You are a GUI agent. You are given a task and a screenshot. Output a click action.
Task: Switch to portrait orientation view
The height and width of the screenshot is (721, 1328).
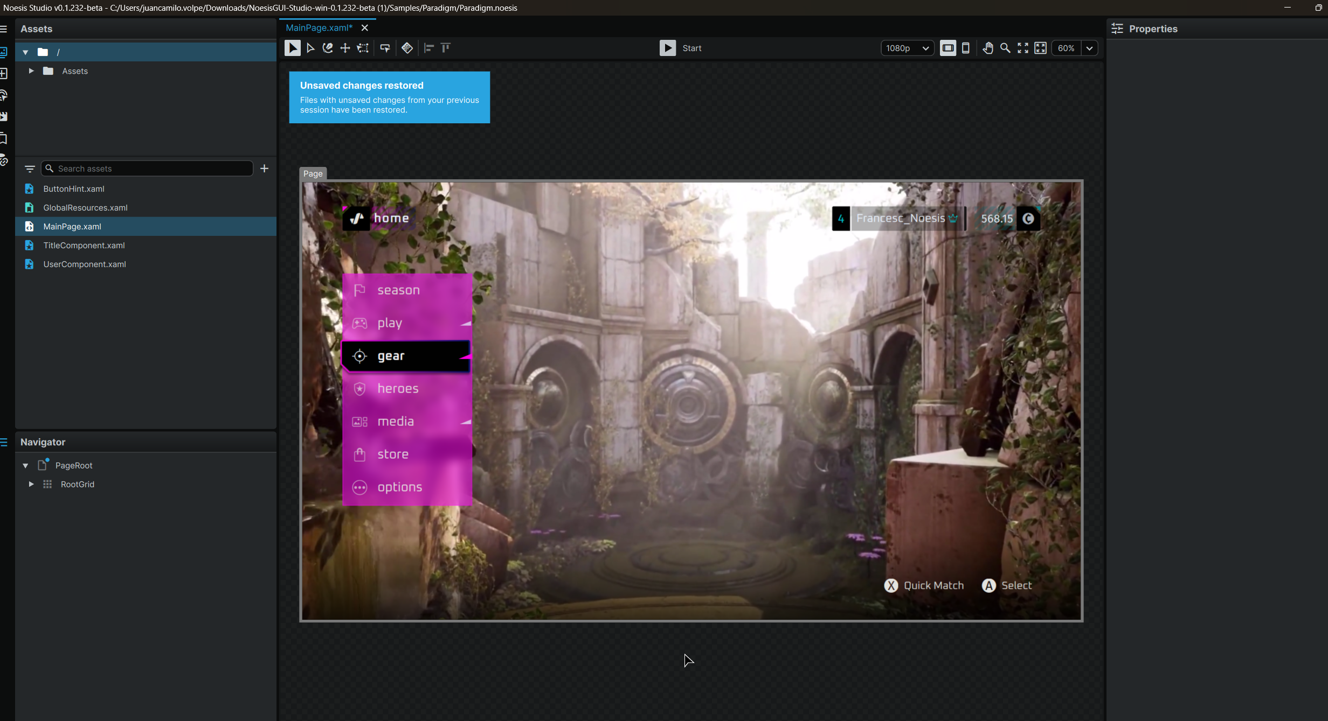tap(966, 48)
